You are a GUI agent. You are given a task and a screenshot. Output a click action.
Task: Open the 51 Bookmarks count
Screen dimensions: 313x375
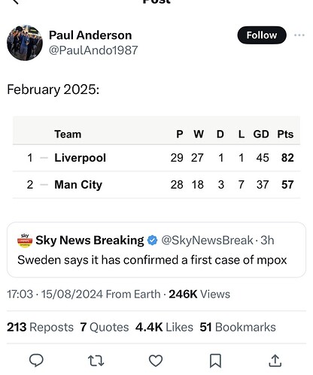[238, 327]
